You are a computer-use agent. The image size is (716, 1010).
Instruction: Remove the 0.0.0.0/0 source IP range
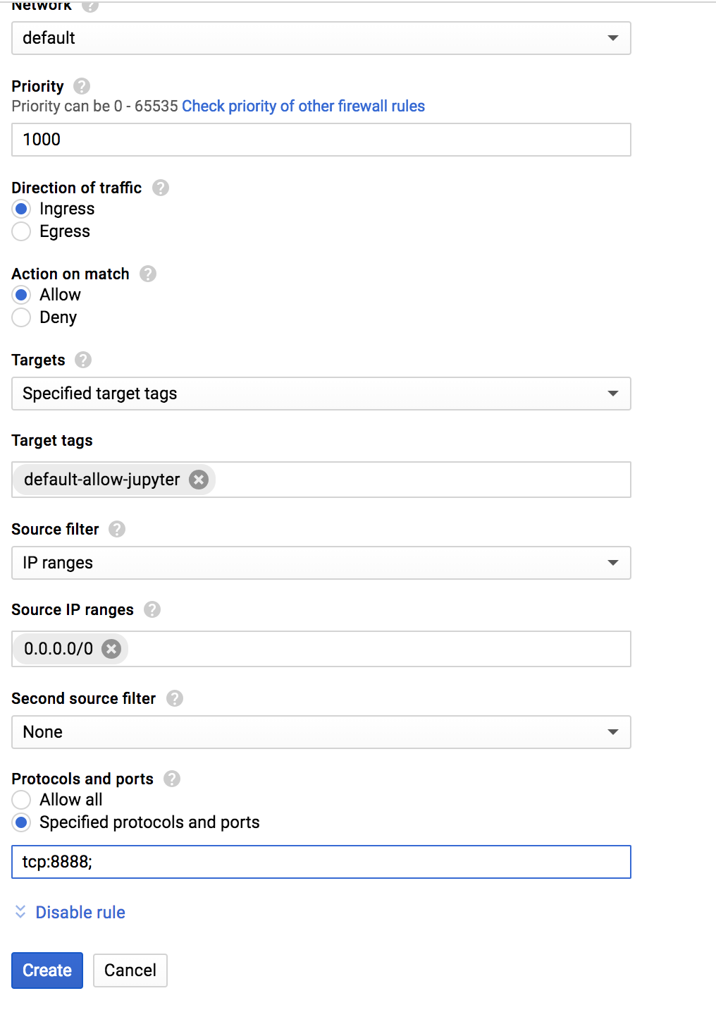pyautogui.click(x=111, y=649)
